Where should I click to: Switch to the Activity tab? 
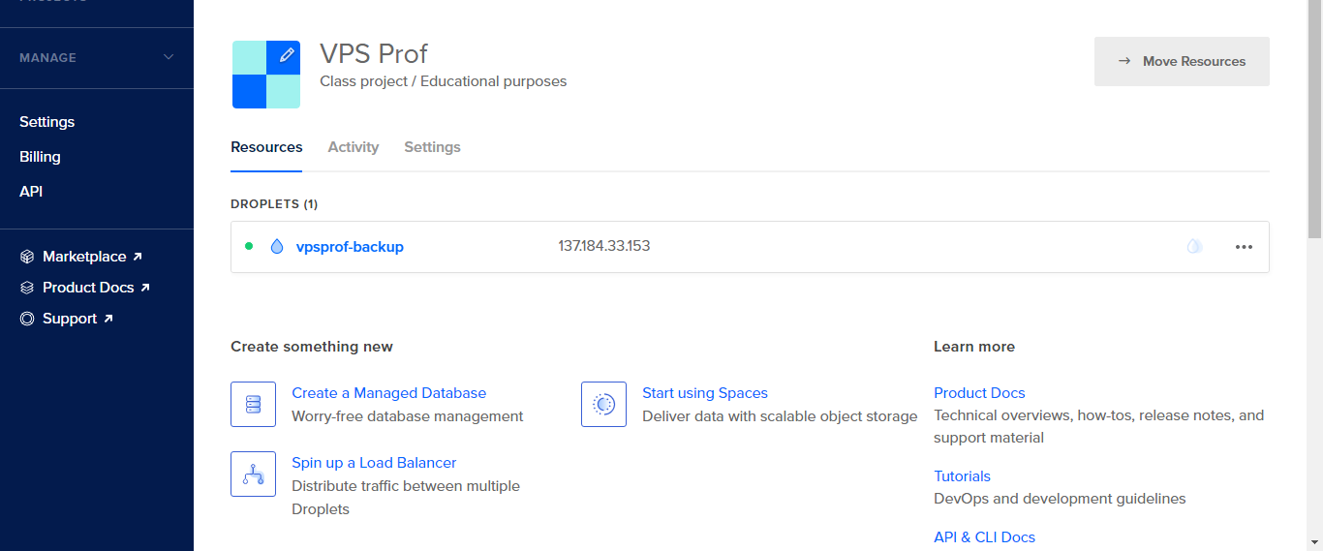tap(353, 147)
